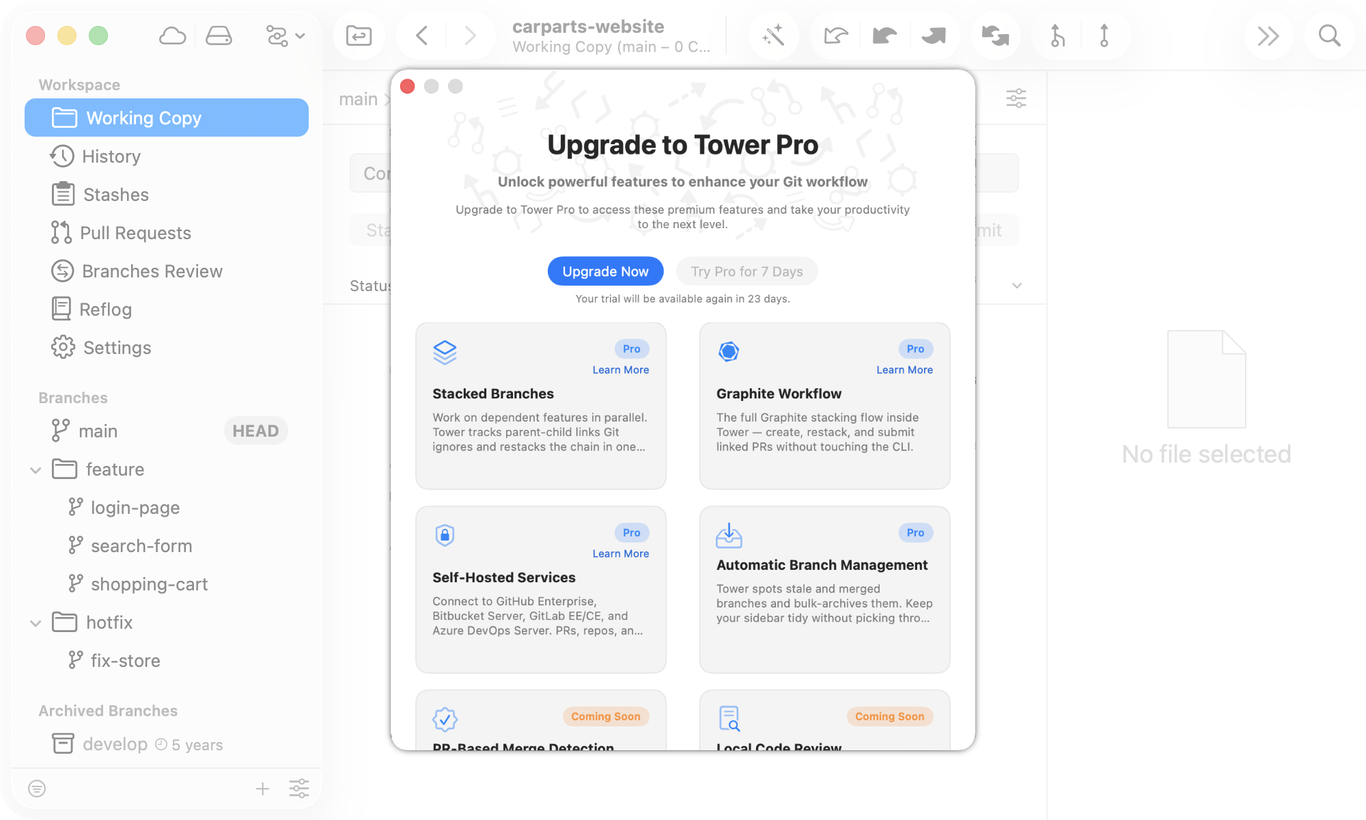Click the Stacked Branches card title

coord(493,394)
